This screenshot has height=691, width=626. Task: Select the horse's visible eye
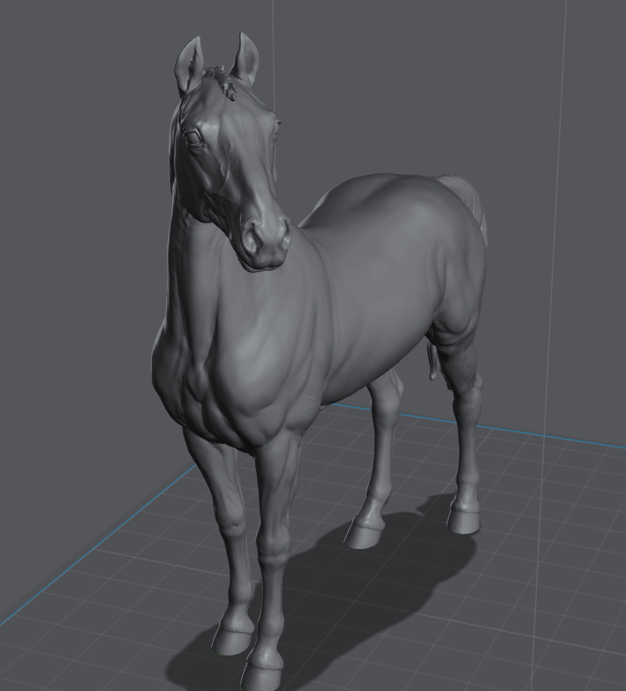(x=192, y=137)
